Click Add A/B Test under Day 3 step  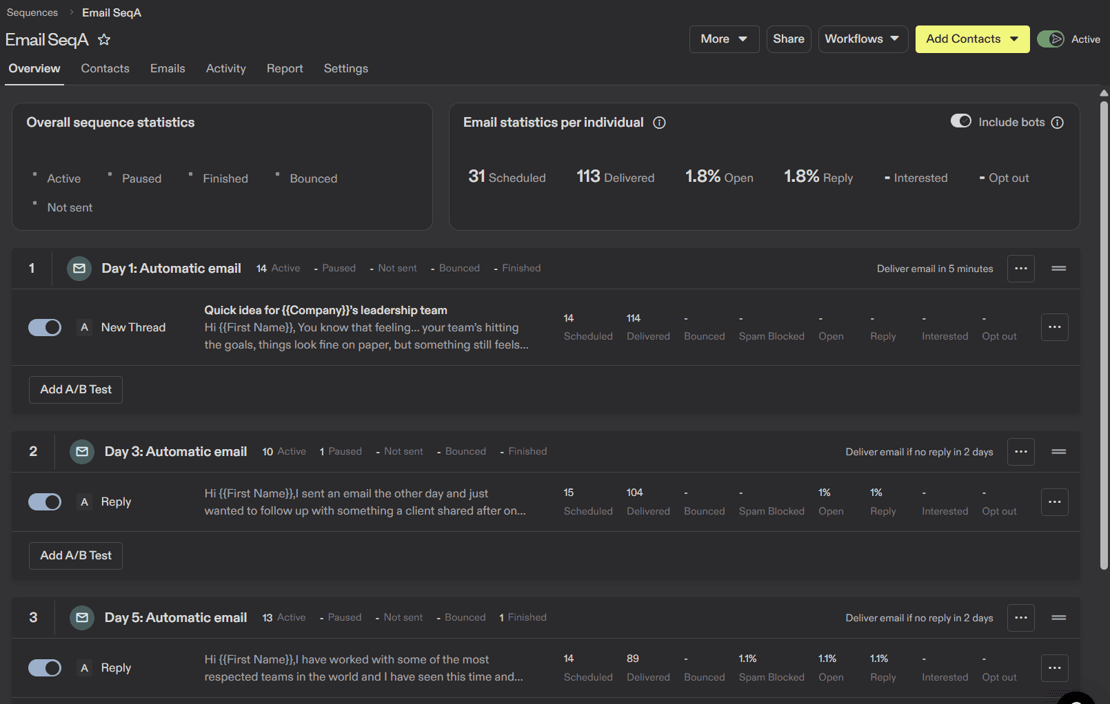coord(76,556)
